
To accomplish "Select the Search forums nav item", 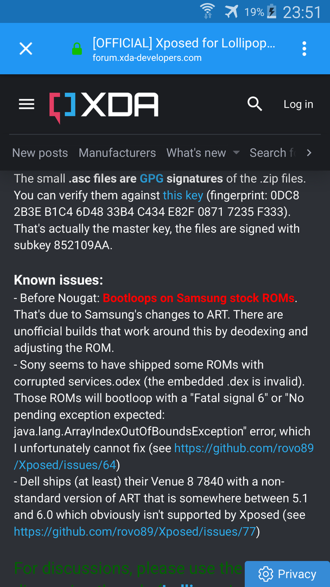I will click(x=274, y=153).
